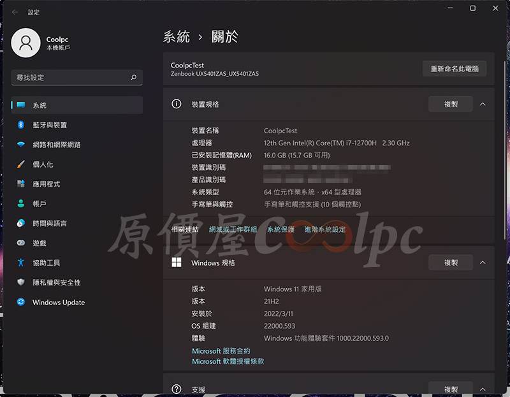Open the 系統 monitor icon
Image resolution: width=510 pixels, height=397 pixels.
pyautogui.click(x=21, y=105)
